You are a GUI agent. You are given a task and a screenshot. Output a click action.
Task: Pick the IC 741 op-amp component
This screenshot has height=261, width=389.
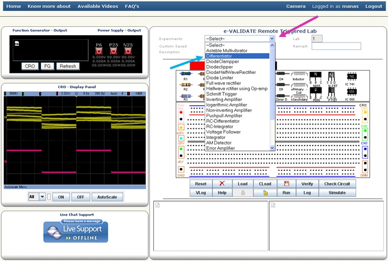(x=352, y=77)
